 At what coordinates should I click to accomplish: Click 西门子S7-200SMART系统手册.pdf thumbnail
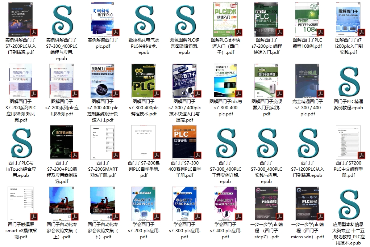click(103, 142)
